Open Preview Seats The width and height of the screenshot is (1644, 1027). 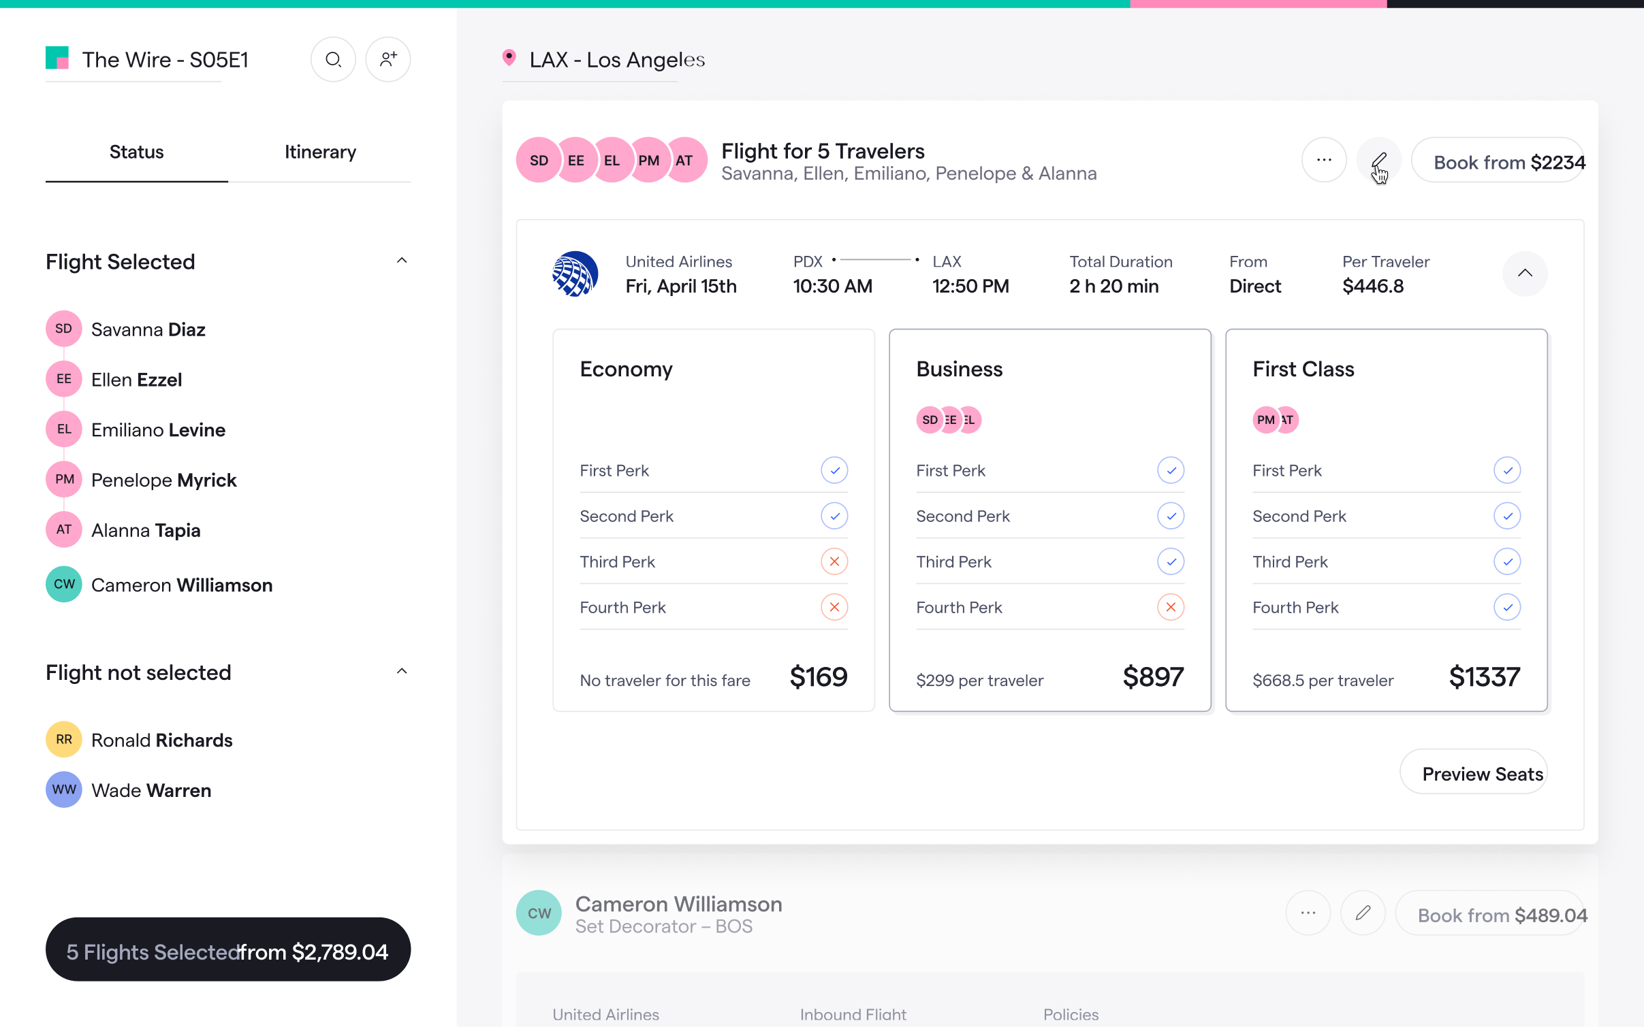pyautogui.click(x=1473, y=773)
